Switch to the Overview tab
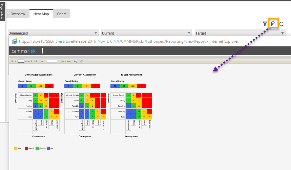291x170 pixels. click(18, 14)
